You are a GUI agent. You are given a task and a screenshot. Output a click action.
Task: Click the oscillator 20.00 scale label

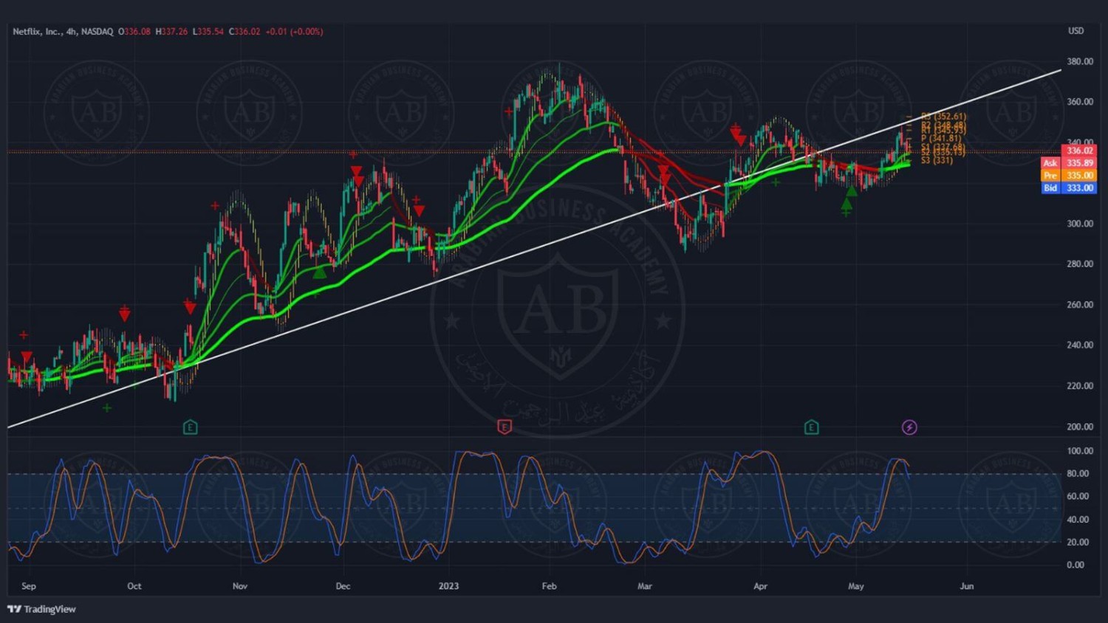point(1077,543)
